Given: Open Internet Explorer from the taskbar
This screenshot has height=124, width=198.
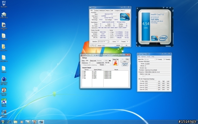Looking at the screenshot, I should click(9, 122).
